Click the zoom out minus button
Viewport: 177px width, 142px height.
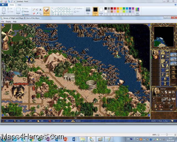(158, 135)
